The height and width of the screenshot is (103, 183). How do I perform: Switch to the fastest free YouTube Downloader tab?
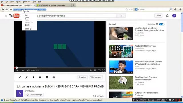coord(53,5)
